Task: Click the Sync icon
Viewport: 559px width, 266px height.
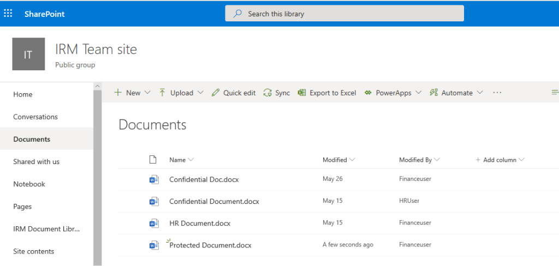Action: pos(267,93)
